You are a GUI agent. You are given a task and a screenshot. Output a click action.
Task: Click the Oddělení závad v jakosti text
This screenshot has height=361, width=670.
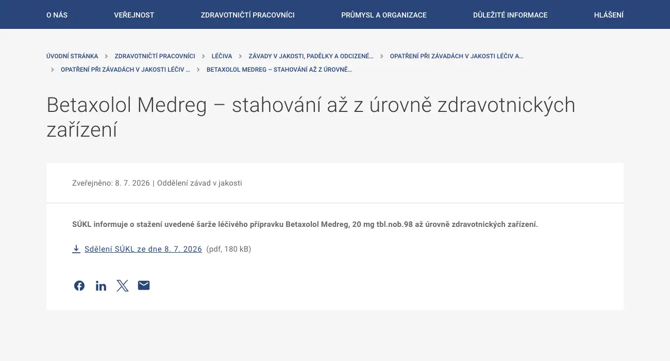point(199,183)
